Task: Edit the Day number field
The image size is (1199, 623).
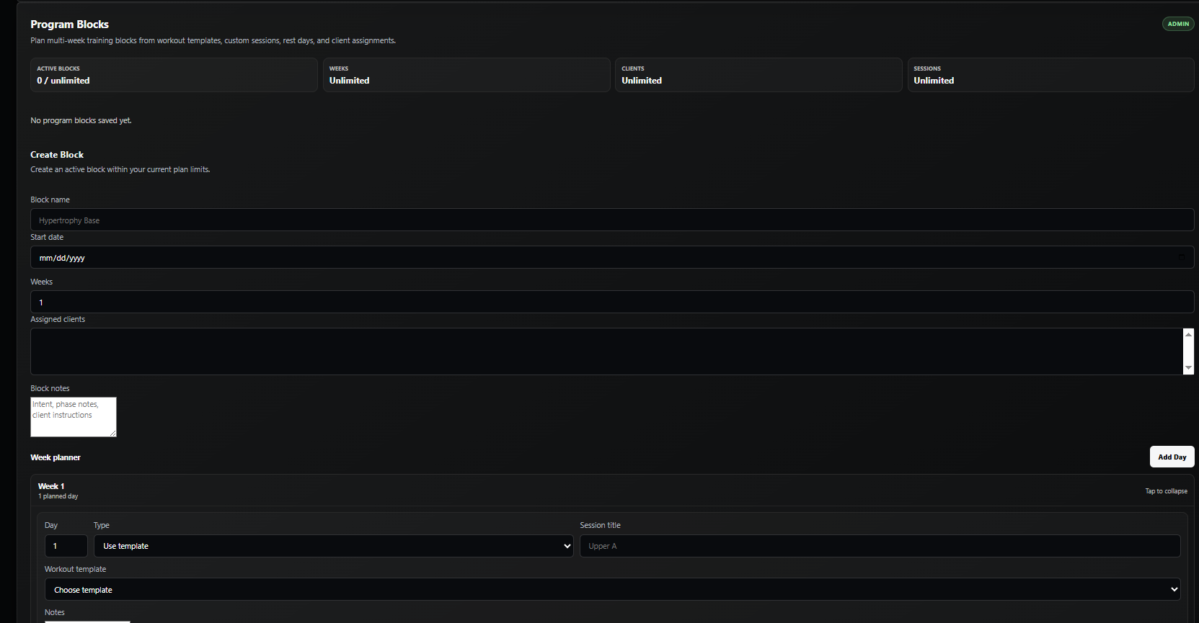Action: click(x=66, y=546)
